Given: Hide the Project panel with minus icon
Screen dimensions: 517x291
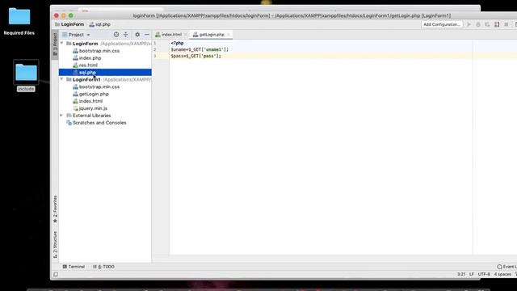Looking at the screenshot, I should point(147,35).
